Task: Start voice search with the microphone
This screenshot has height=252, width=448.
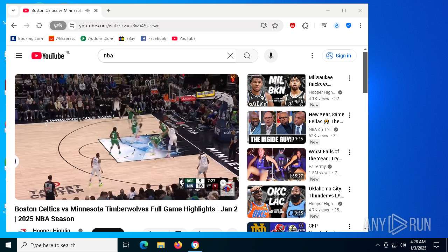Action: pos(271,56)
